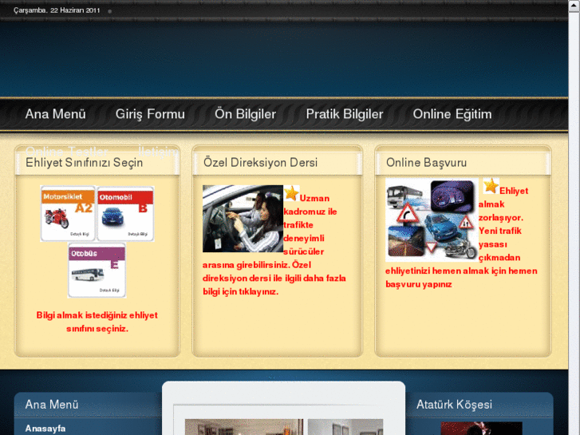Select the Otomobil B license card

click(126, 214)
